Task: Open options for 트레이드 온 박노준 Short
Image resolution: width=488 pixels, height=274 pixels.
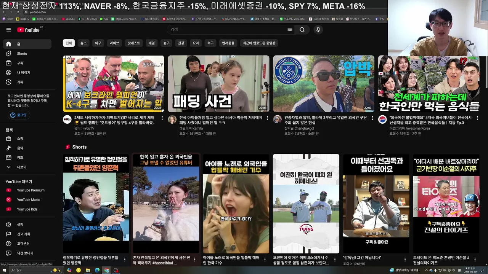Action: [475, 260]
